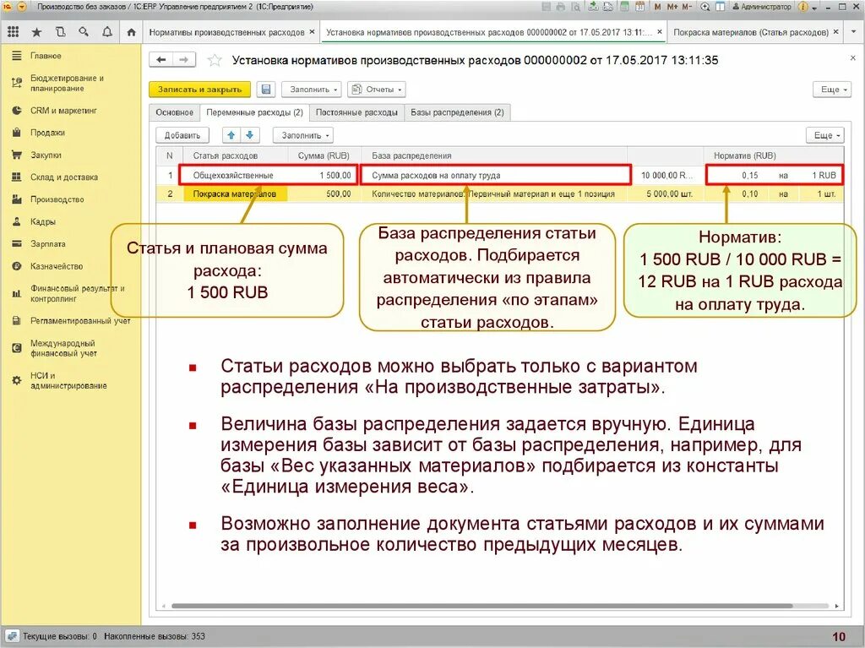Expand the open tabs list arrow

click(x=853, y=32)
